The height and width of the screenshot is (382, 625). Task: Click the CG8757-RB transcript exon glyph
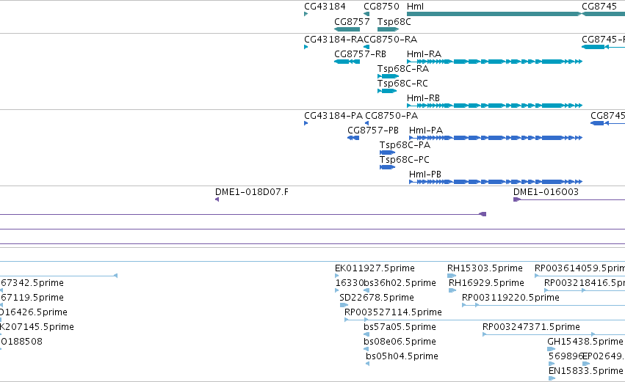[347, 62]
